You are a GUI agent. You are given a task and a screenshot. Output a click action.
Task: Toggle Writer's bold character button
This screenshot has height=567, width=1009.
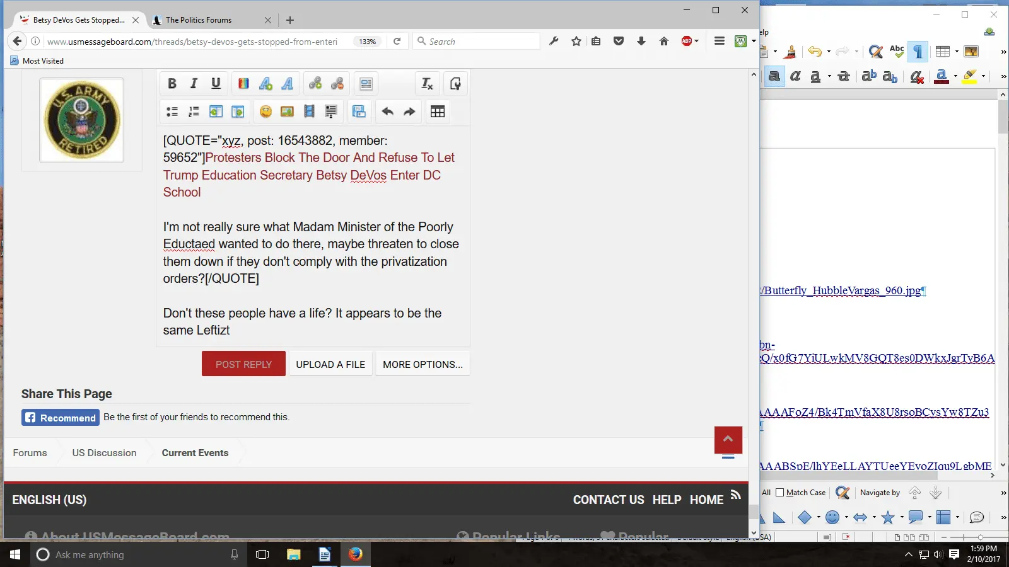(774, 76)
